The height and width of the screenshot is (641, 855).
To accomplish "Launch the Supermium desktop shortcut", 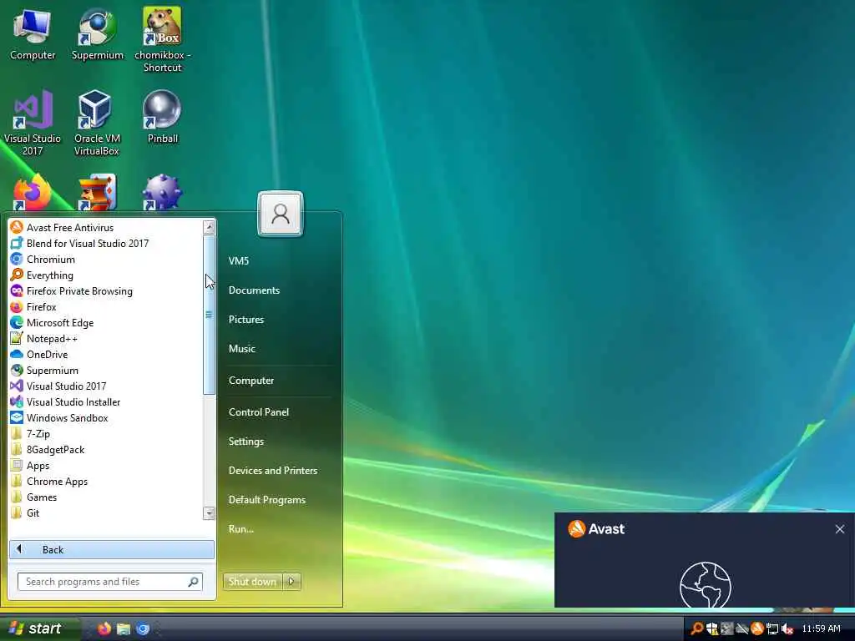I will tap(97, 34).
